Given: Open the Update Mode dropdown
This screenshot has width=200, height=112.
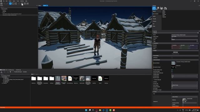Looking at the screenshot, I should [x=184, y=76].
